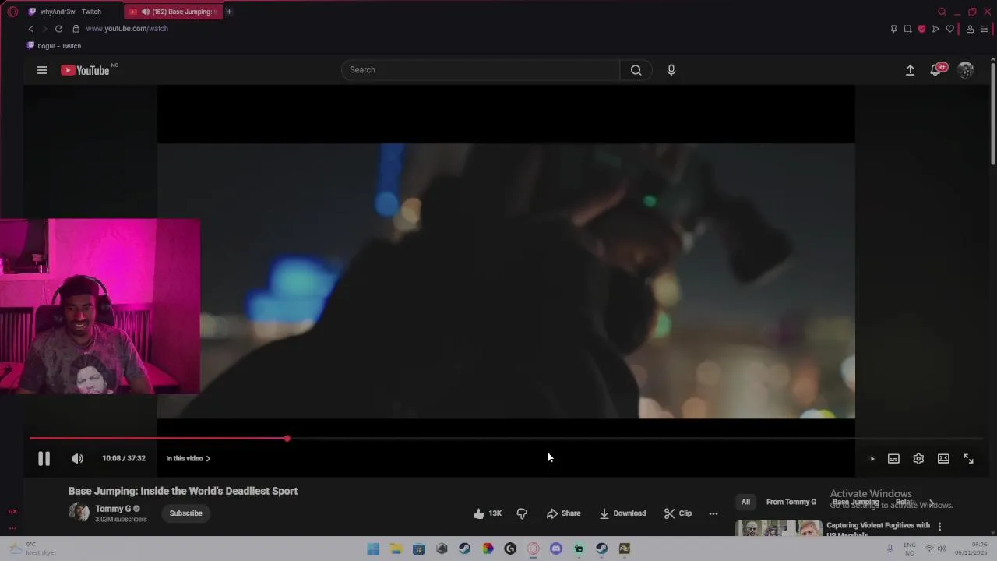Enter fullscreen mode in the player

(x=968, y=459)
